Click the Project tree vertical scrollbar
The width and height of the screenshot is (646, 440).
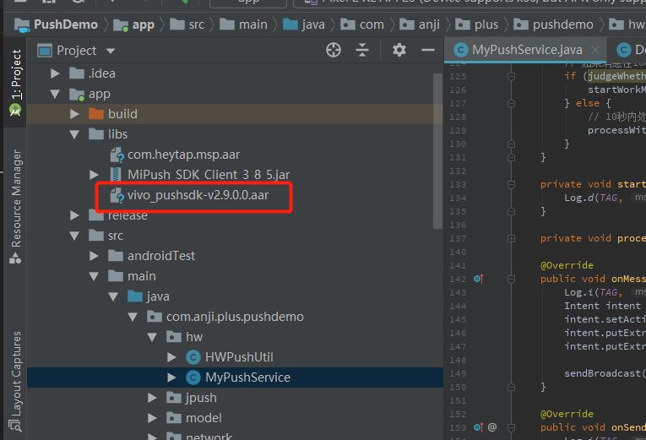click(437, 152)
